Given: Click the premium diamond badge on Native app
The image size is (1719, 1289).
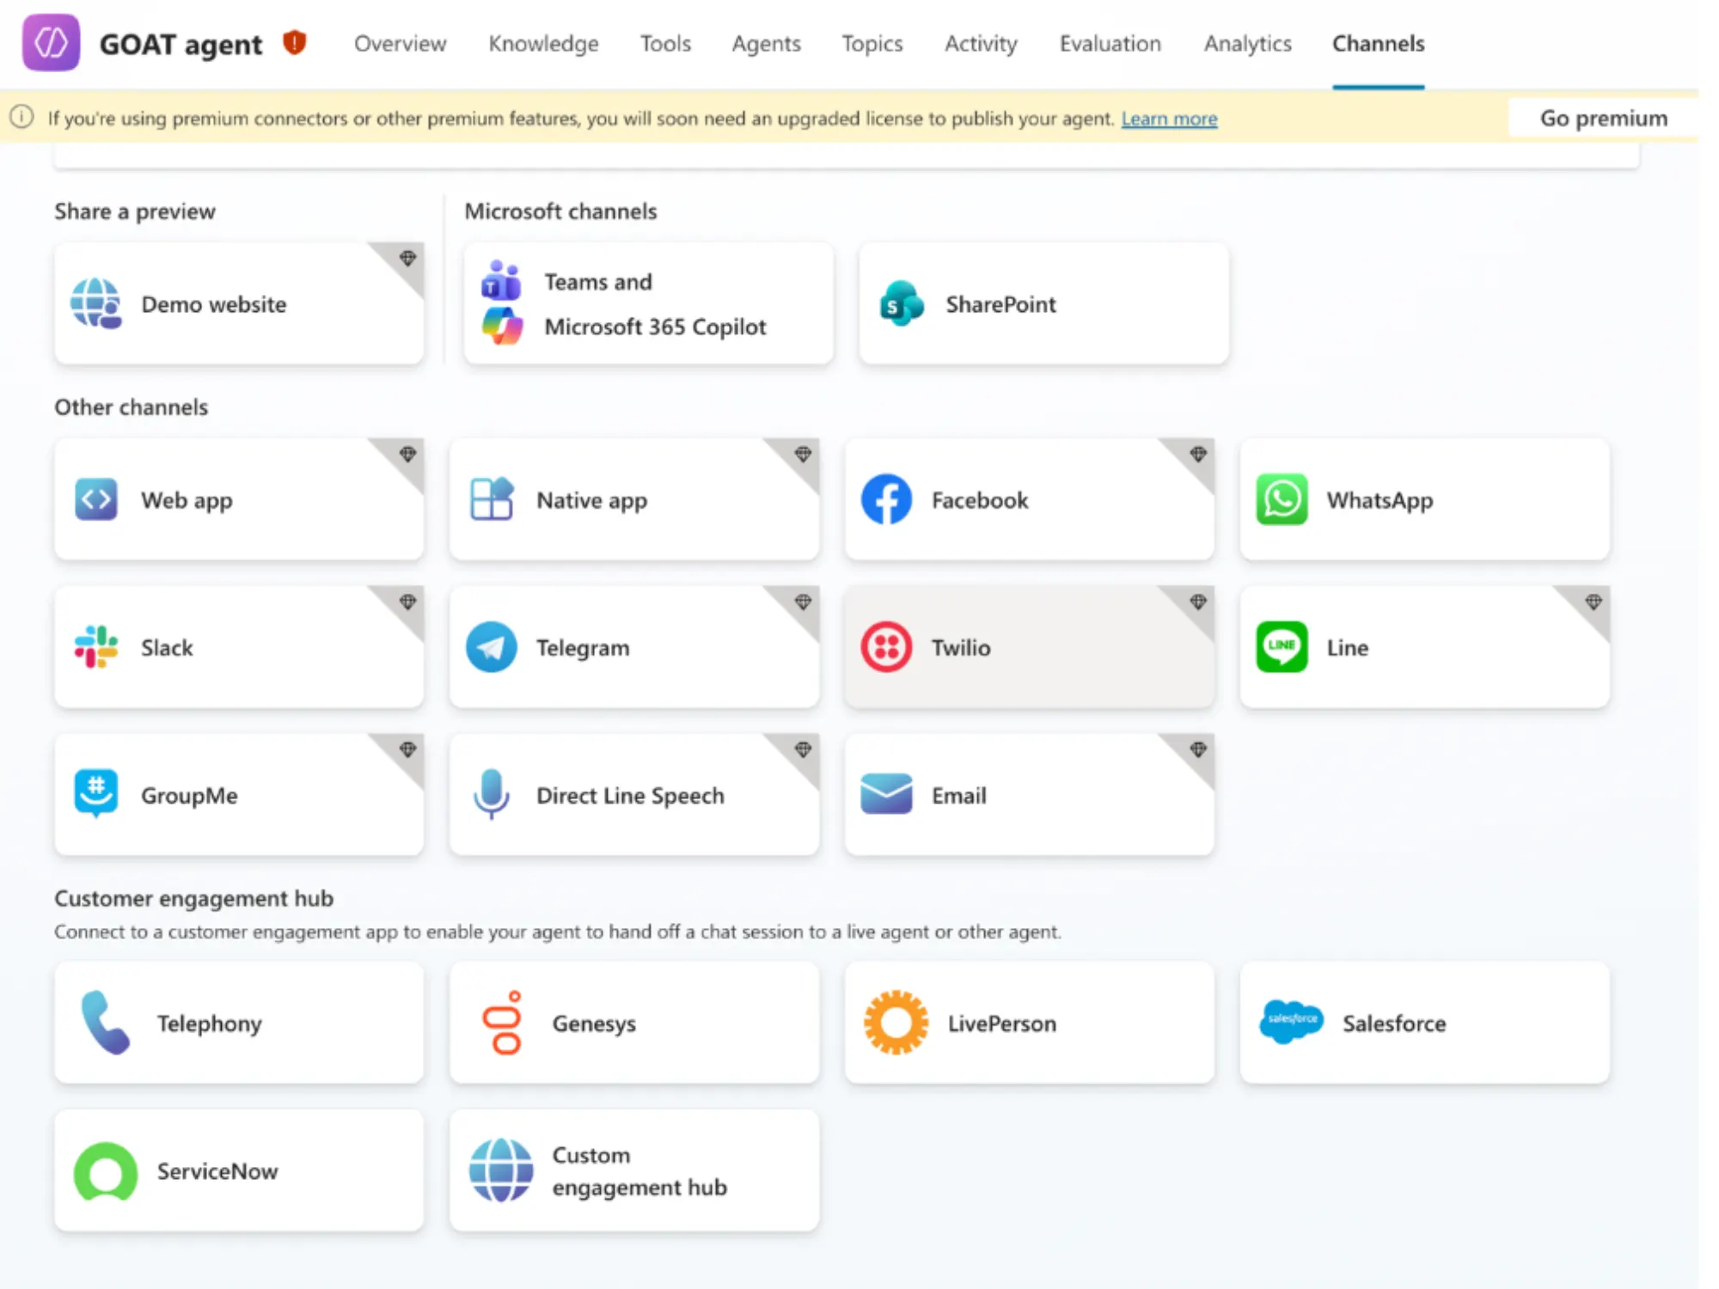Looking at the screenshot, I should 803,454.
